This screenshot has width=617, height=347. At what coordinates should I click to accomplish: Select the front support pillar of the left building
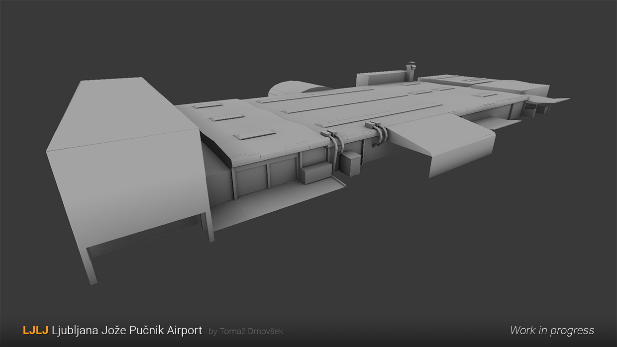point(90,265)
